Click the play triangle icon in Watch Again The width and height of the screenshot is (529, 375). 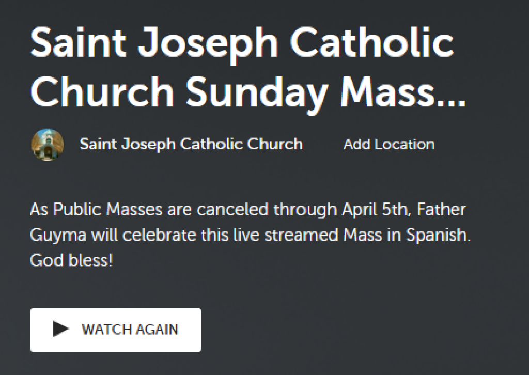click(x=61, y=329)
